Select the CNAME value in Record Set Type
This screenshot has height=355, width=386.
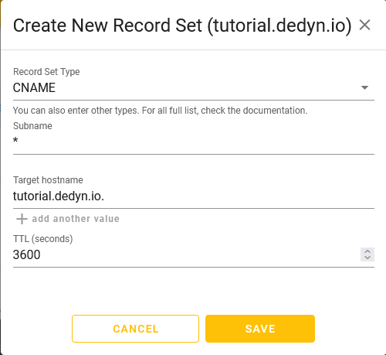coord(34,87)
